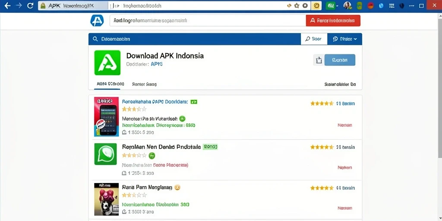Viewport: 442px width, 221px height.
Task: Click the white 'Soer' button in the blue bar
Action: click(x=314, y=39)
